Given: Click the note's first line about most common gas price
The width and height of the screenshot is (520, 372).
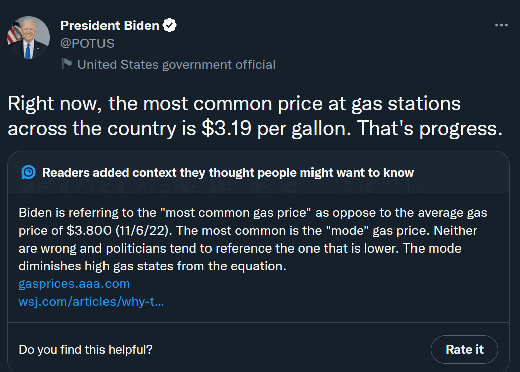Looking at the screenshot, I should point(253,213).
